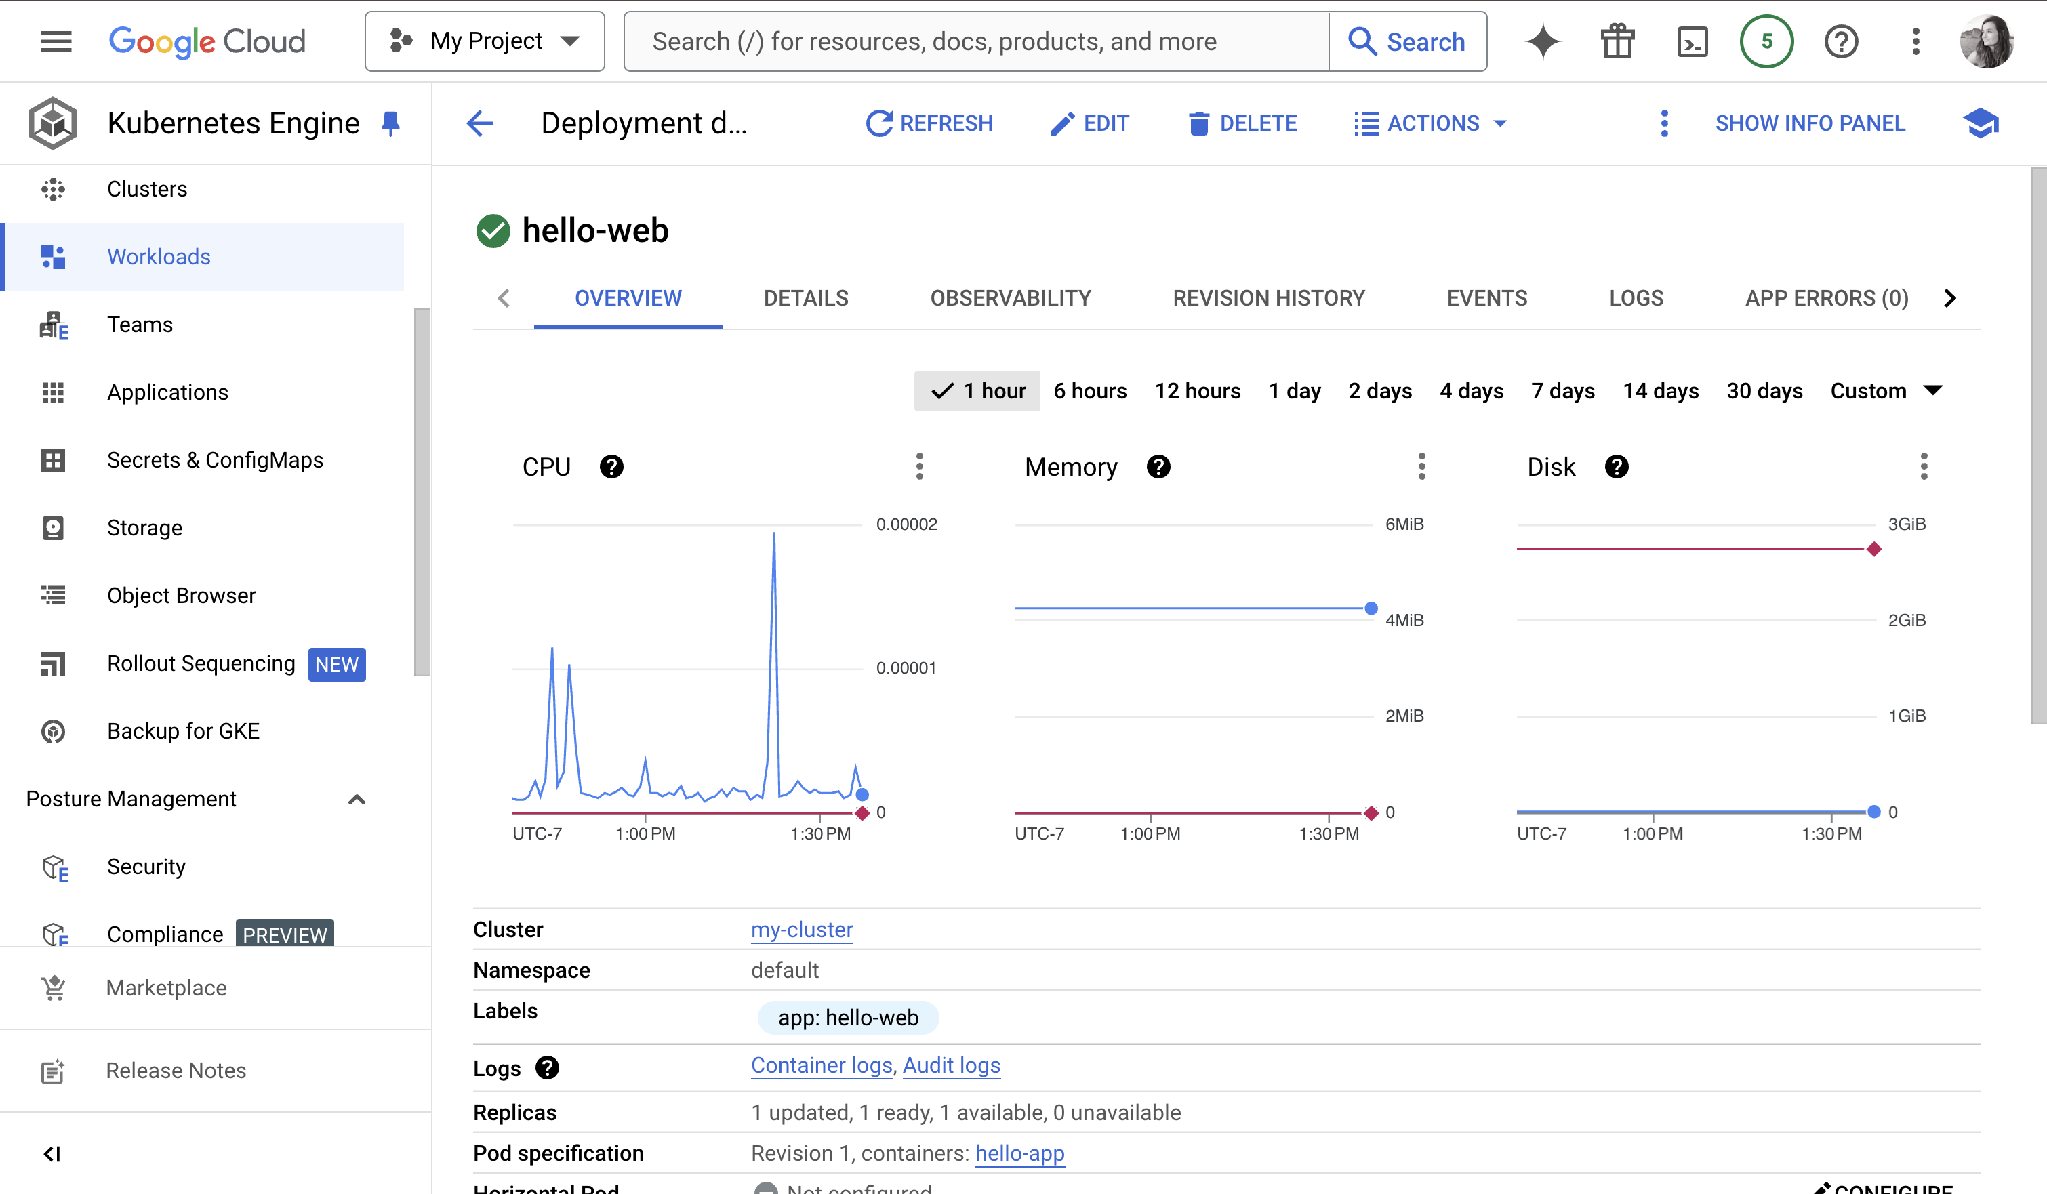Image resolution: width=2047 pixels, height=1194 pixels.
Task: Open Disk chart more options menu
Action: point(1924,467)
